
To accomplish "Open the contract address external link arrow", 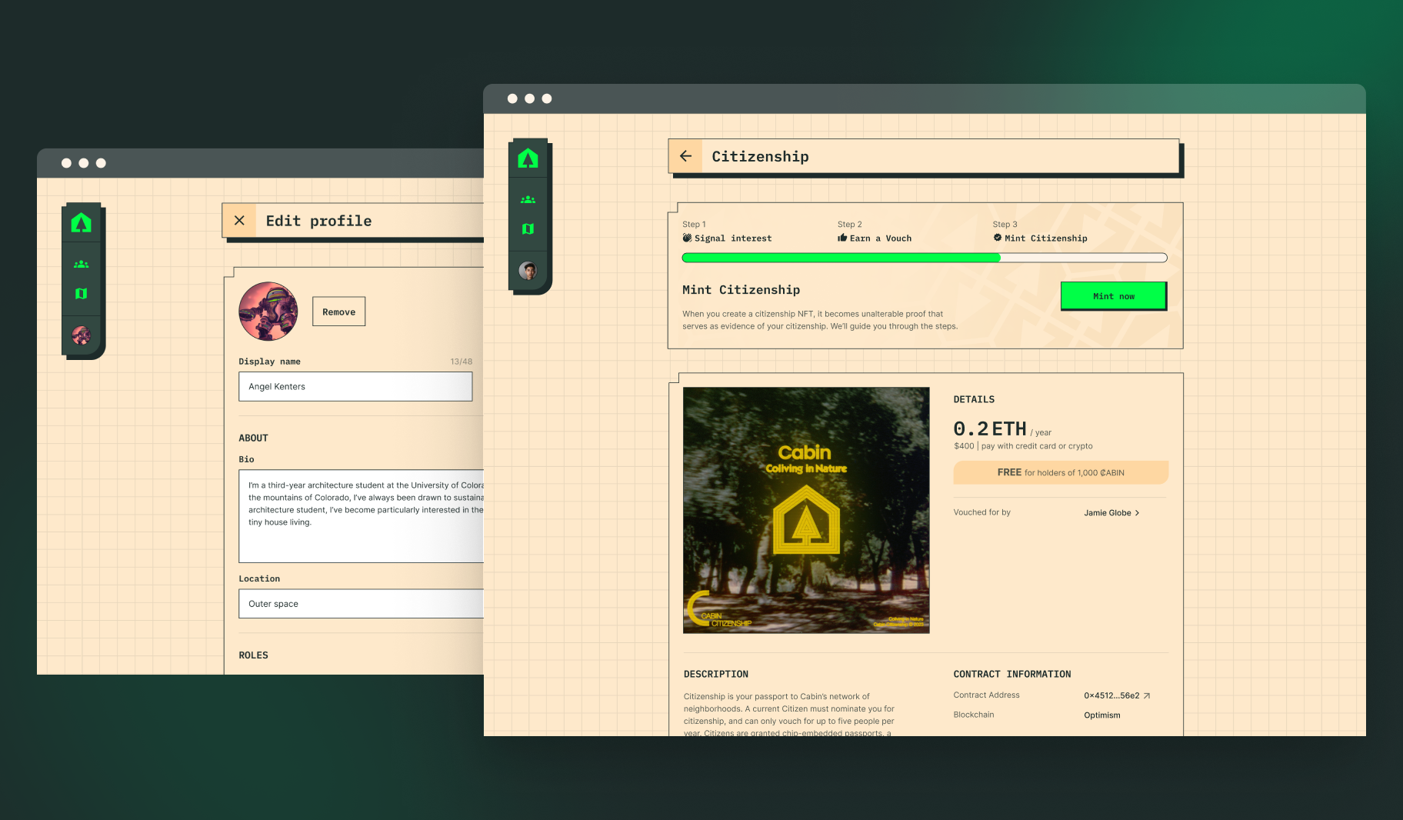I will 1145,695.
